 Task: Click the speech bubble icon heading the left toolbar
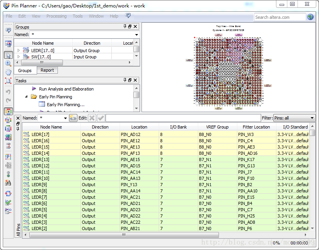coord(8,31)
